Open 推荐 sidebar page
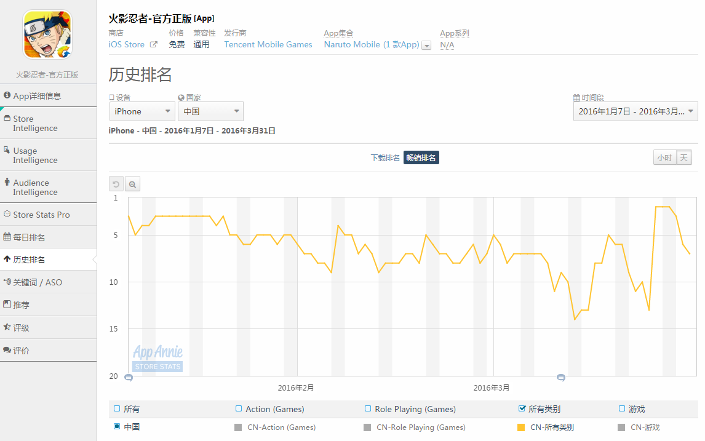The width and height of the screenshot is (705, 441). 48,305
